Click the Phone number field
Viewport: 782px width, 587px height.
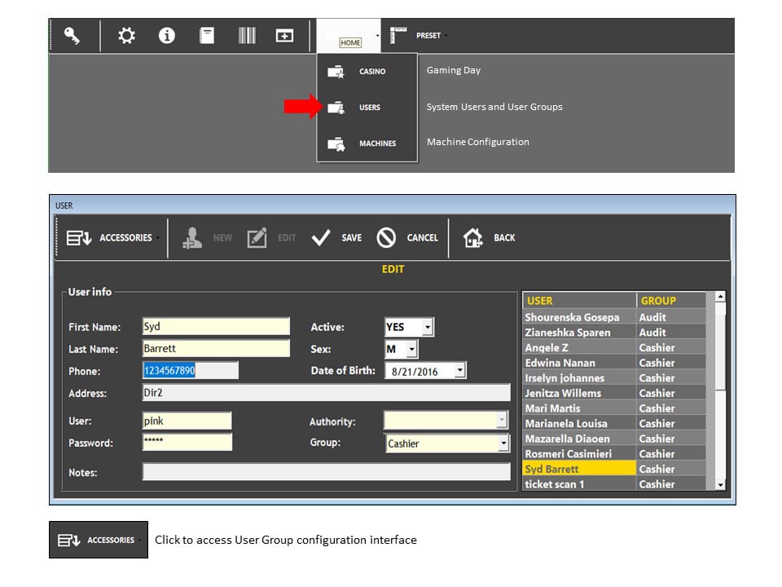pyautogui.click(x=190, y=370)
